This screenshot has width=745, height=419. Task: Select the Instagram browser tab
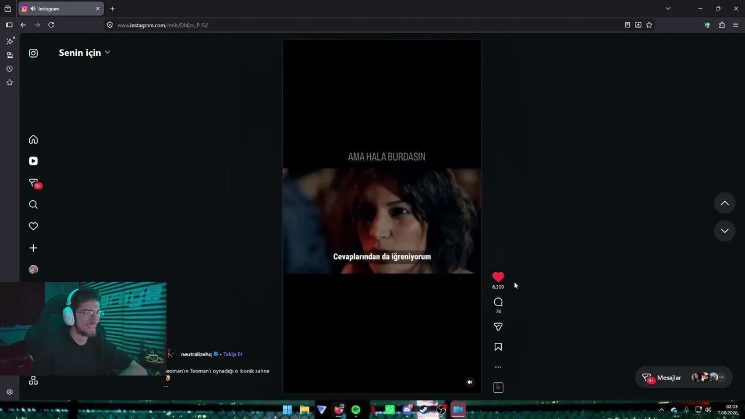(x=61, y=9)
